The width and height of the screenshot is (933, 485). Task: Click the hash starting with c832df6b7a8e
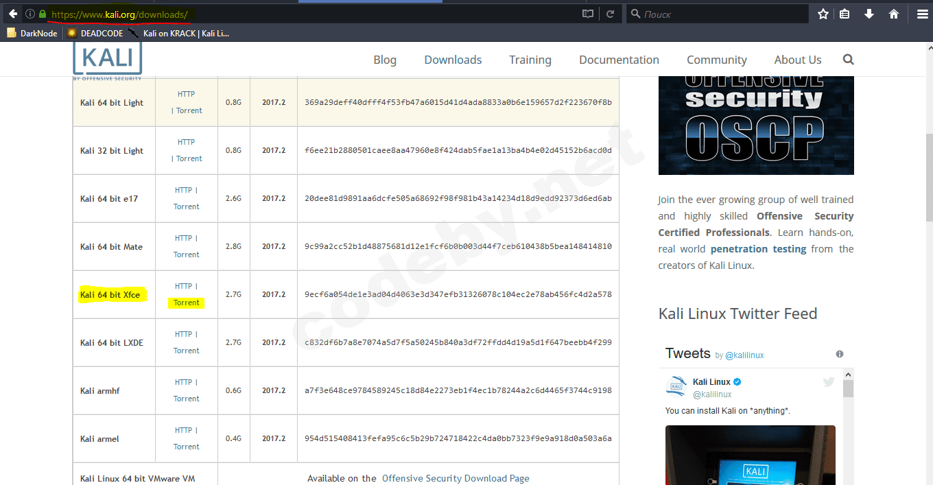point(458,342)
